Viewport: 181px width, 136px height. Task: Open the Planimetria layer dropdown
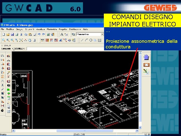point(102,34)
